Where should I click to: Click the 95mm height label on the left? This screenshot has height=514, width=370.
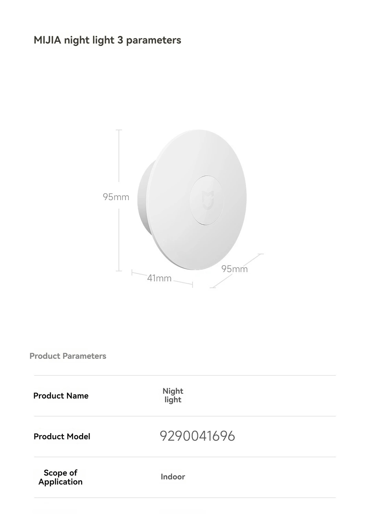[x=116, y=197]
